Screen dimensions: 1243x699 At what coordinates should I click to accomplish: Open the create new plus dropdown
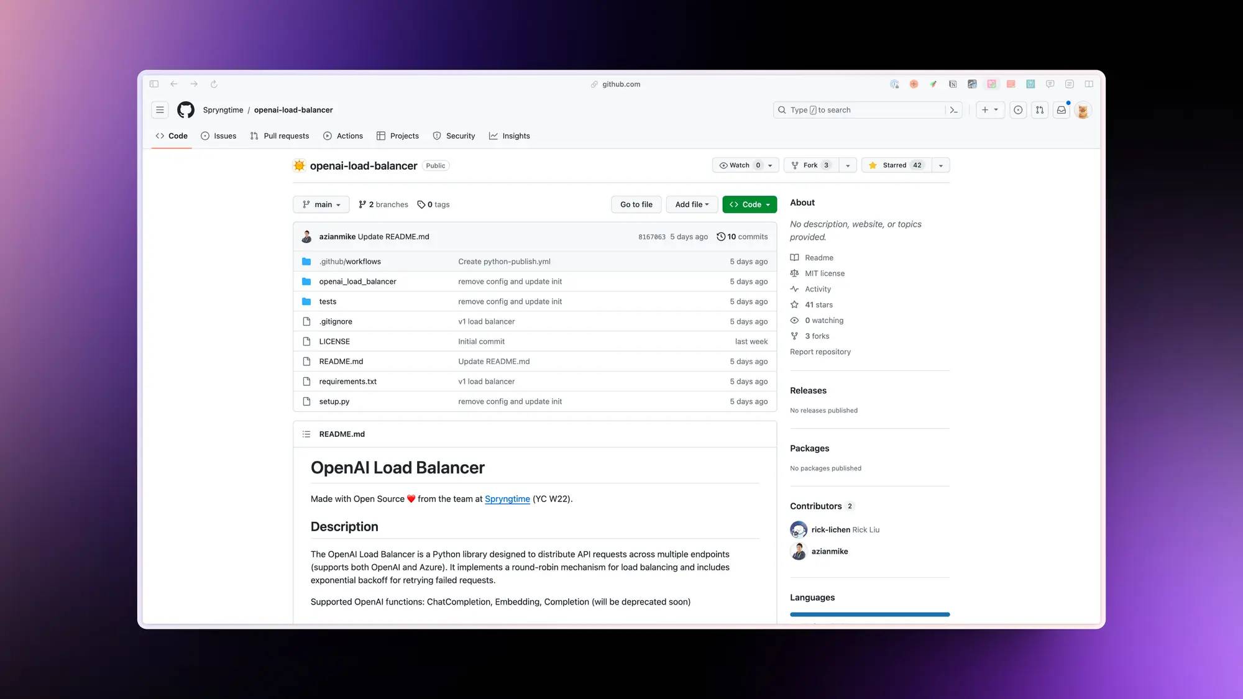[x=989, y=110]
